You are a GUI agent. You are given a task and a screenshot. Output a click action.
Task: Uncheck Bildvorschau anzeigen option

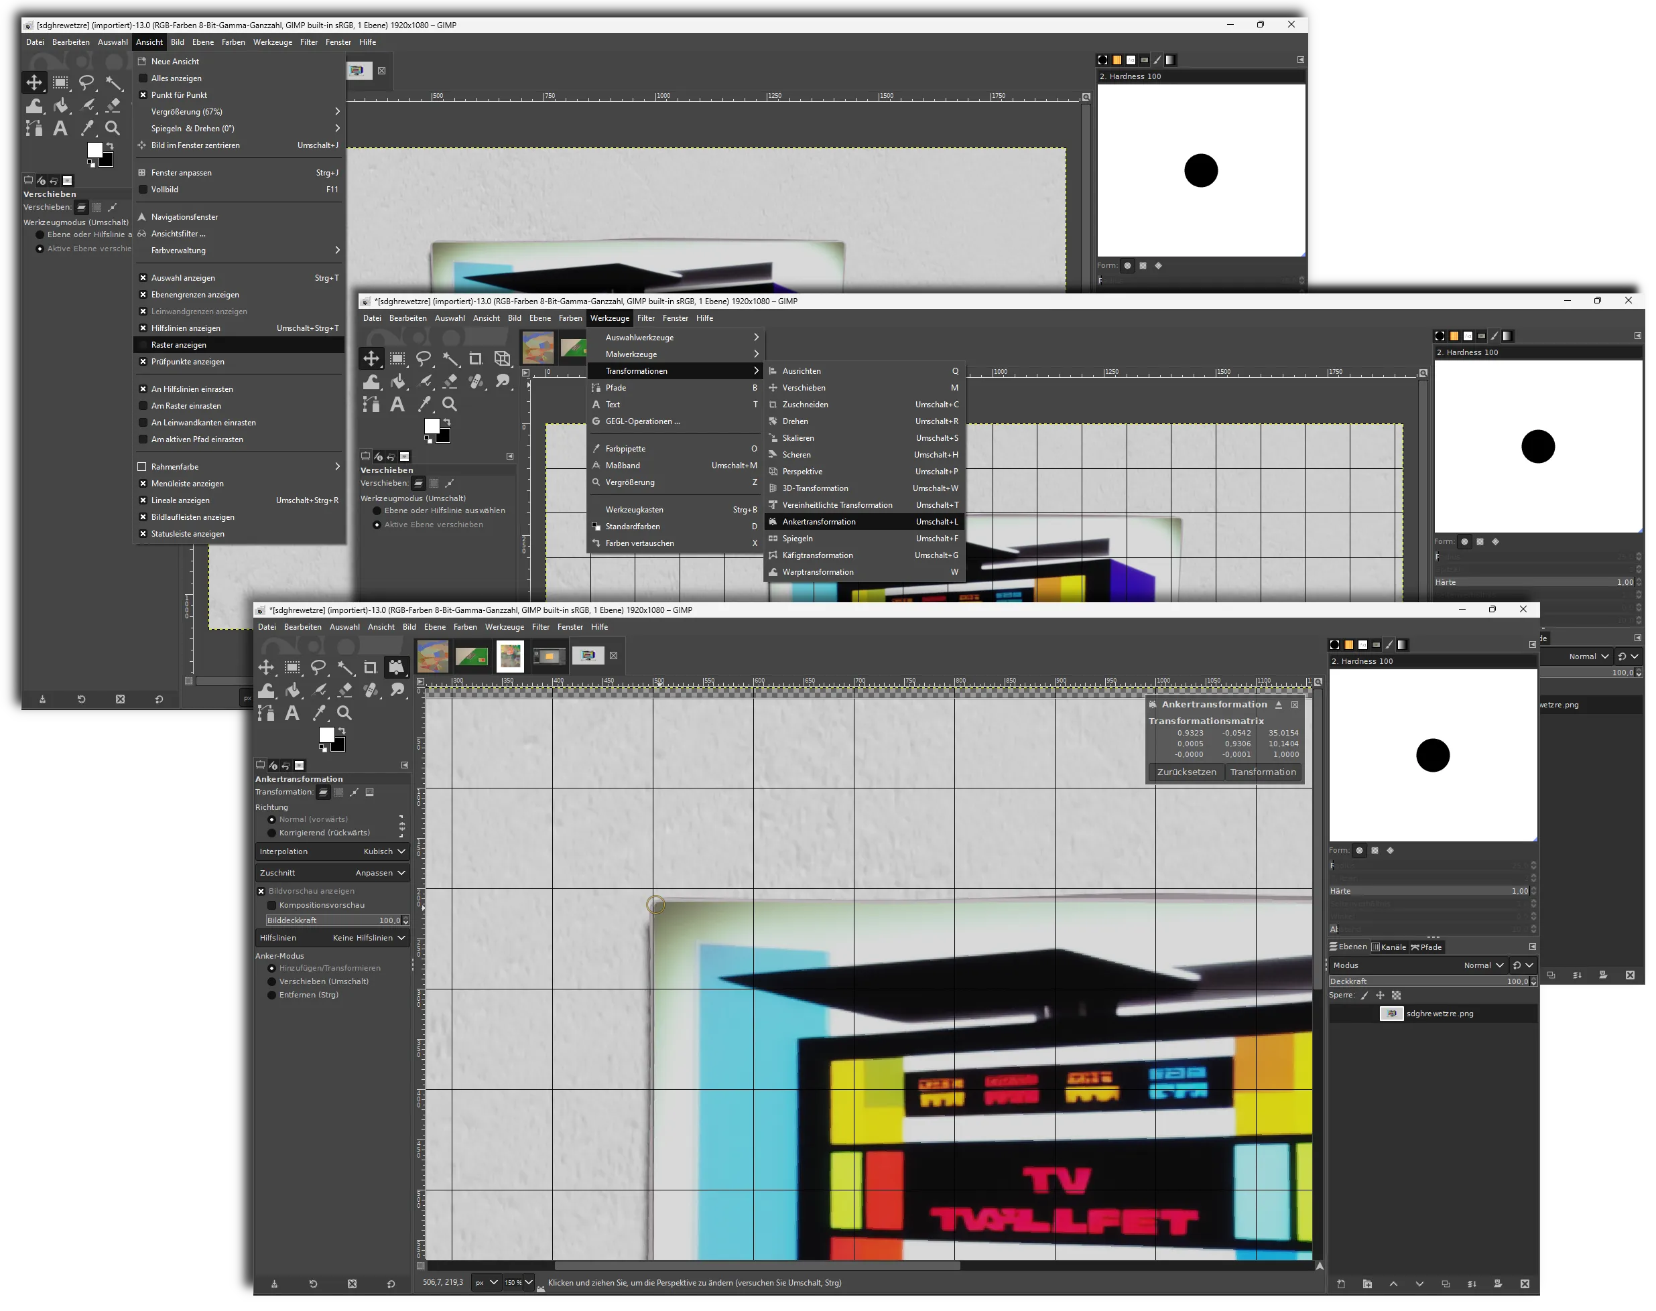261,891
